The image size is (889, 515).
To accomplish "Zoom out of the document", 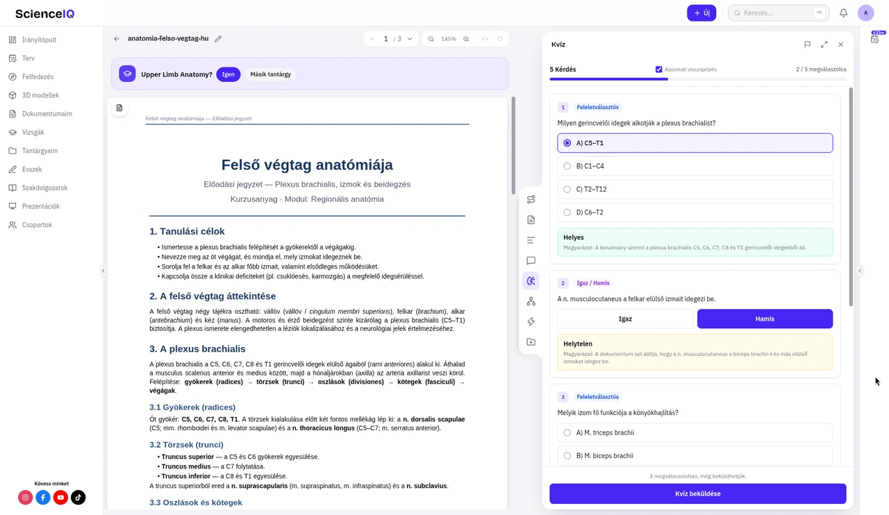I will coord(431,39).
